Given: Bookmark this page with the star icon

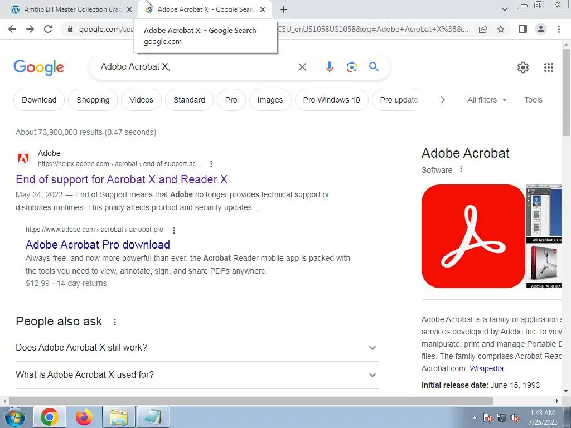Looking at the screenshot, I should [x=501, y=29].
